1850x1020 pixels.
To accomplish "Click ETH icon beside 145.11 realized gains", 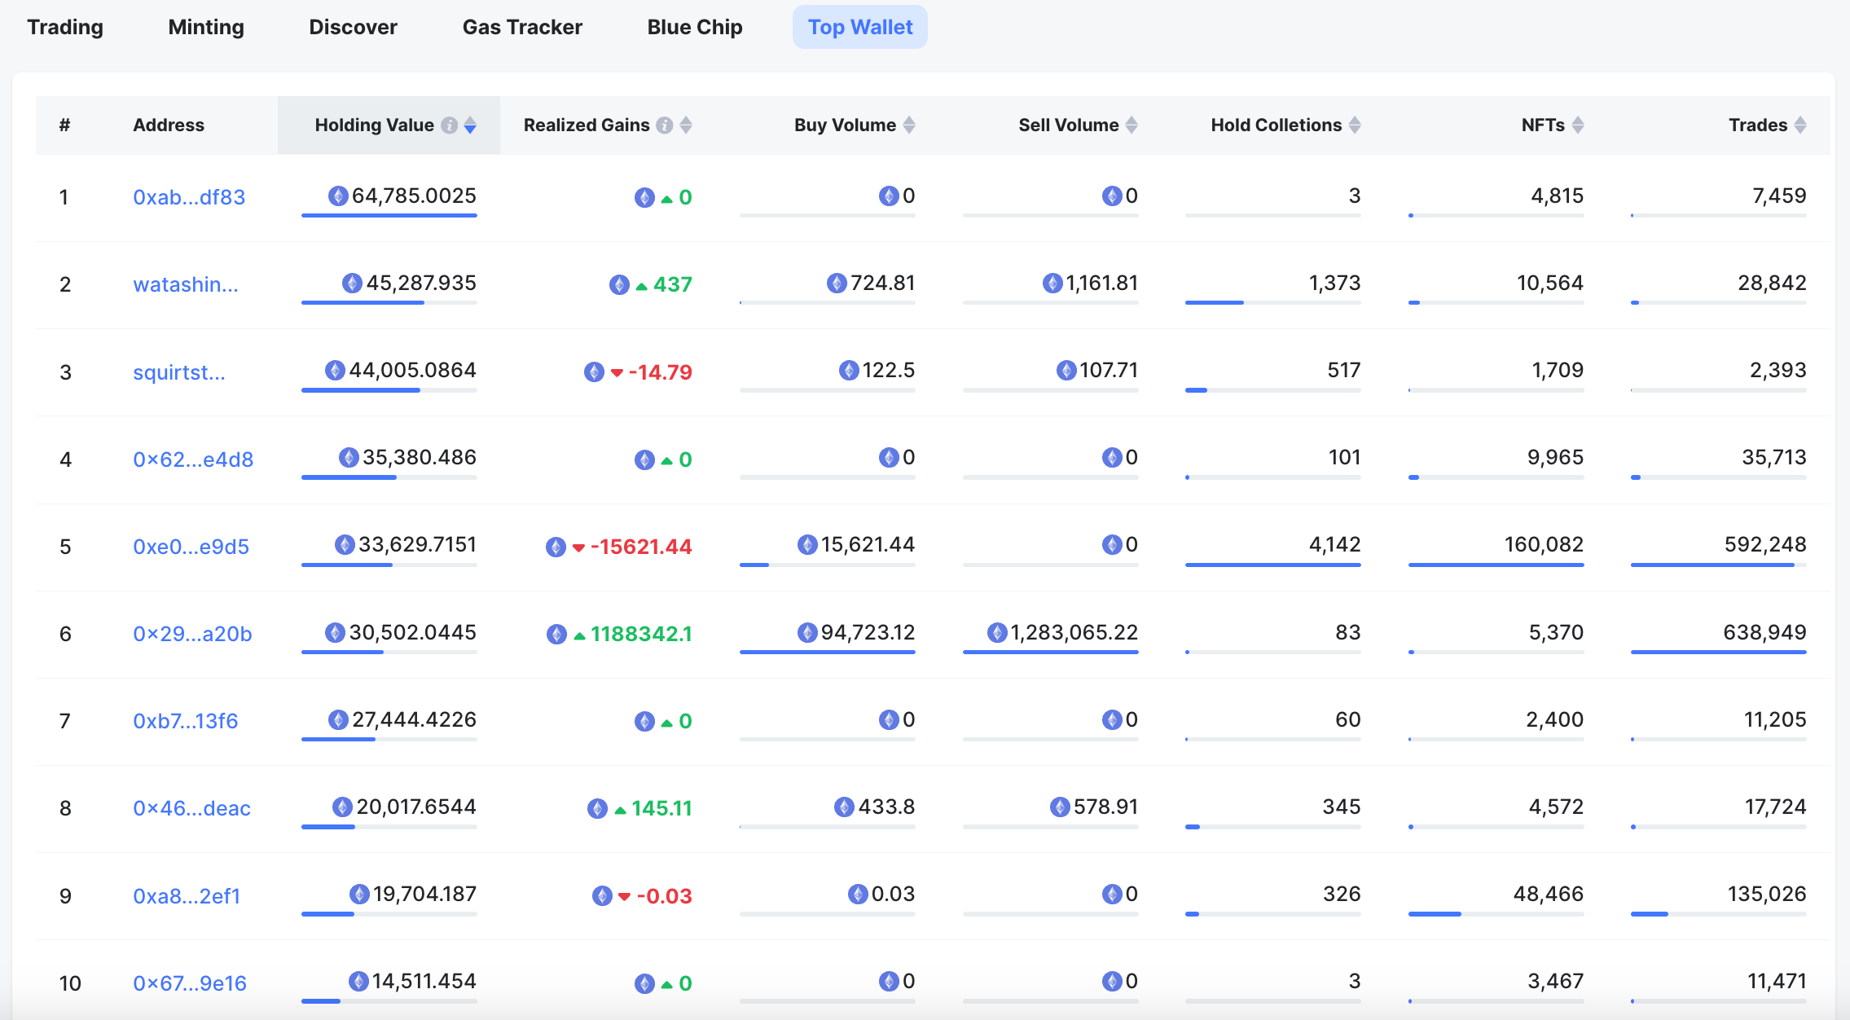I will [x=597, y=808].
